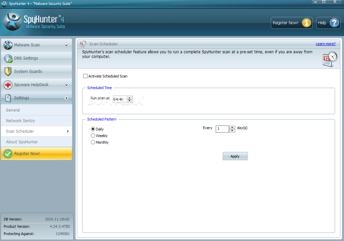The width and height of the screenshot is (344, 241).
Task: Click the Scan Scheduler chevron arrow
Action: point(68,131)
